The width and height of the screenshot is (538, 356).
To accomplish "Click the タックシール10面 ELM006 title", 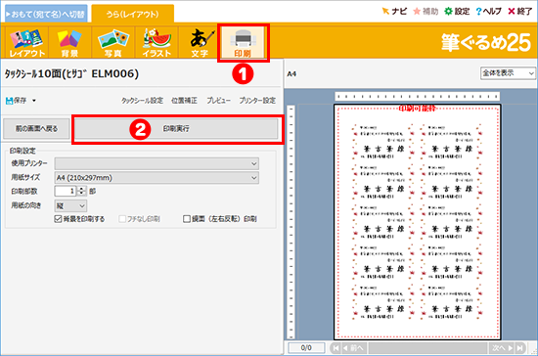I will click(x=71, y=73).
